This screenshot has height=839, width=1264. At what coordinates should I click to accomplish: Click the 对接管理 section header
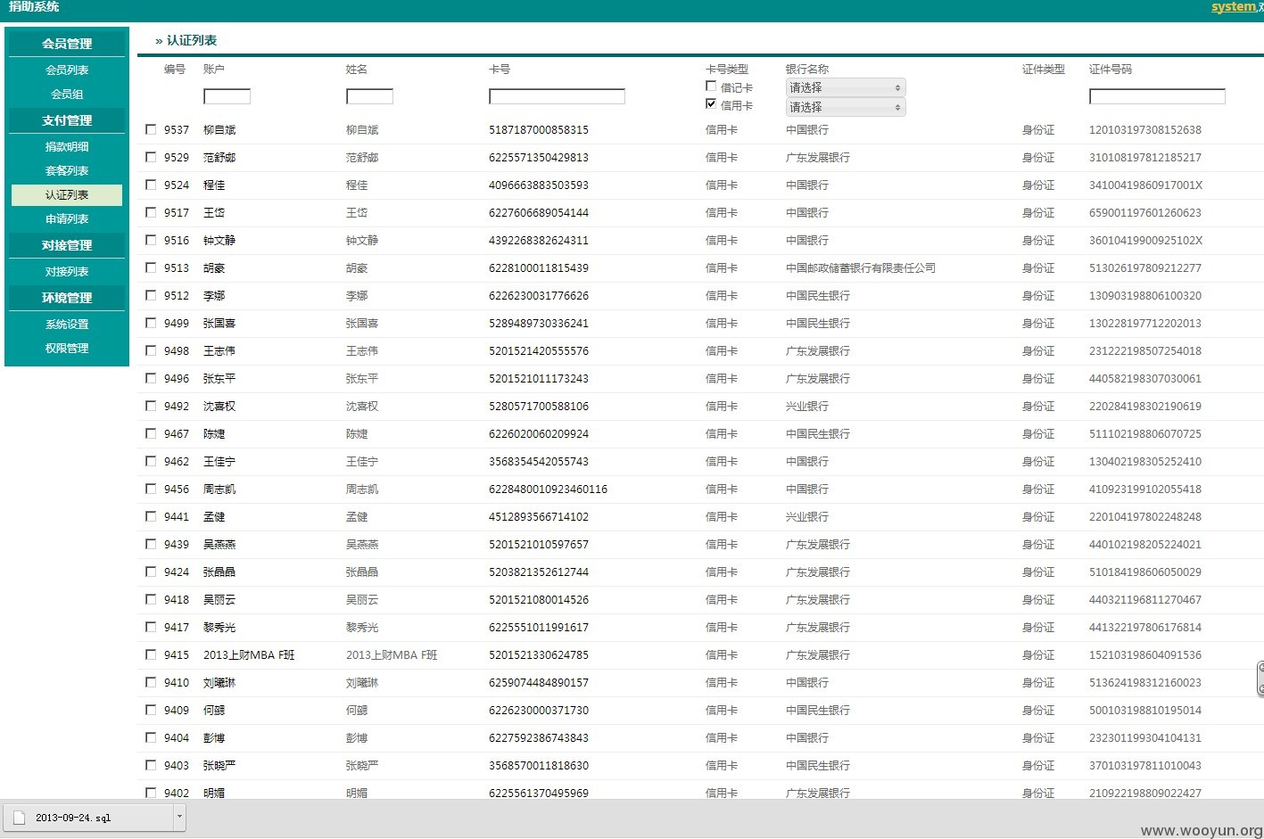[x=67, y=244]
